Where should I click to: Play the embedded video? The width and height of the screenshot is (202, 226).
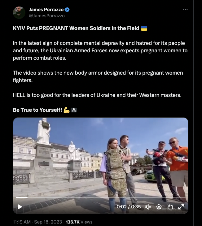coord(20,207)
